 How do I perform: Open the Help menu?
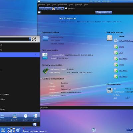(86, 5)
